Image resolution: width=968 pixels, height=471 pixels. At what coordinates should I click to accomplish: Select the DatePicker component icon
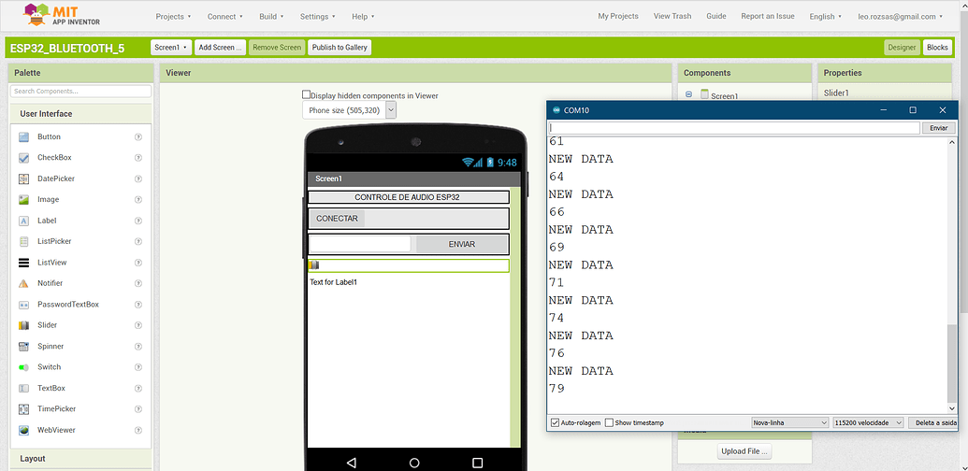coord(24,178)
